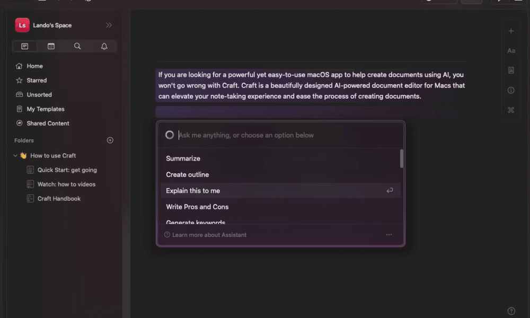Add a new folder with plus icon

pyautogui.click(x=110, y=140)
